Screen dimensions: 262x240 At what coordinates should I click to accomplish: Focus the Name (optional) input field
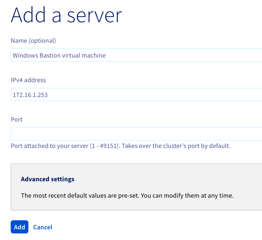click(x=137, y=55)
